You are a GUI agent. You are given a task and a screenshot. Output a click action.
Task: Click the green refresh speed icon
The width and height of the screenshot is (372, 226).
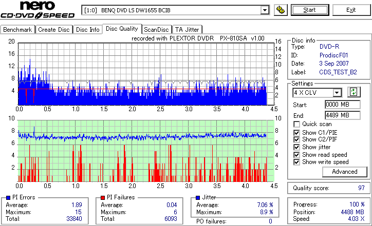354,92
